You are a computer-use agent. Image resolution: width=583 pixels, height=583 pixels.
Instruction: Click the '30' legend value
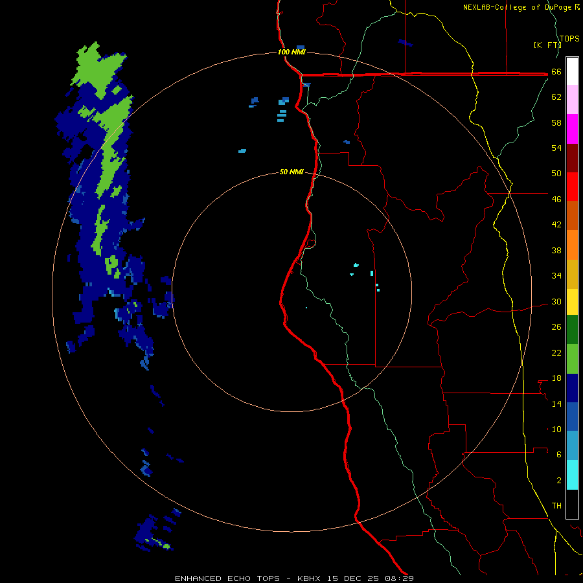(556, 301)
